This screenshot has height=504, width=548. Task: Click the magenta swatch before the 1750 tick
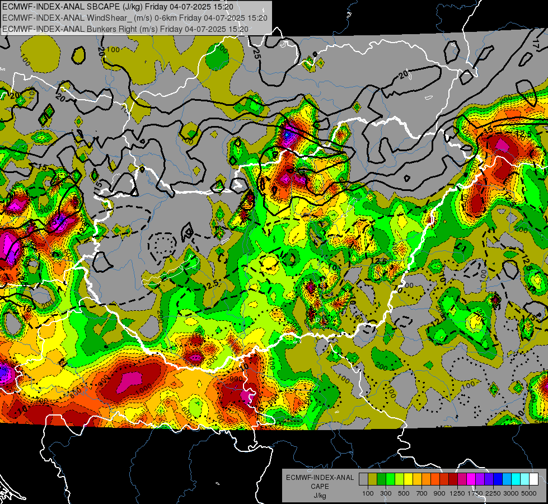pos(471,479)
